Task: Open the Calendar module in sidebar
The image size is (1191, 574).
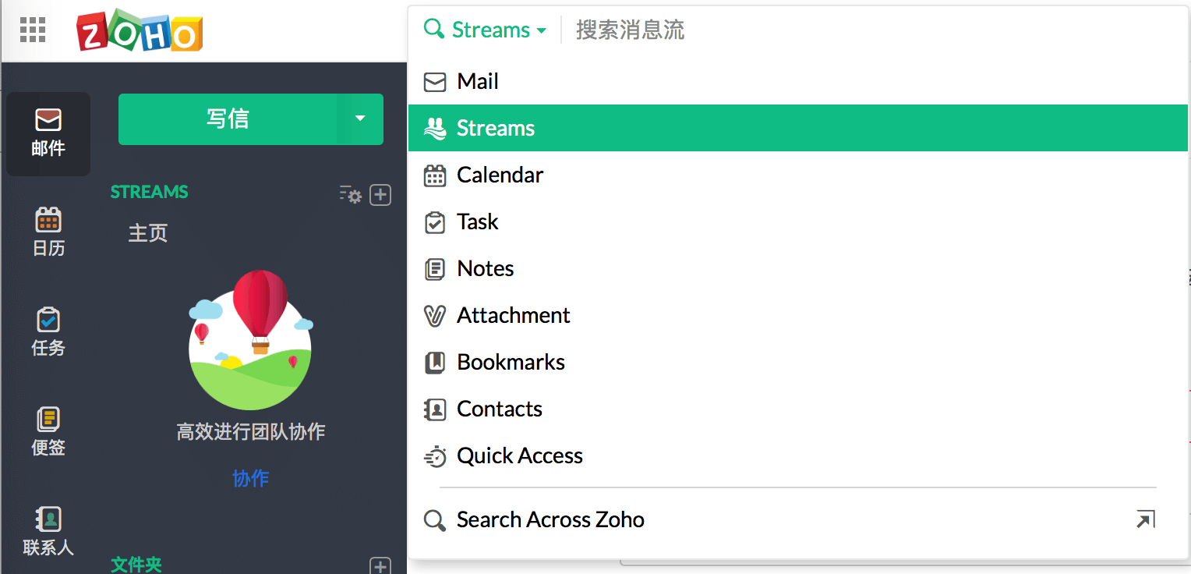Action: [48, 232]
